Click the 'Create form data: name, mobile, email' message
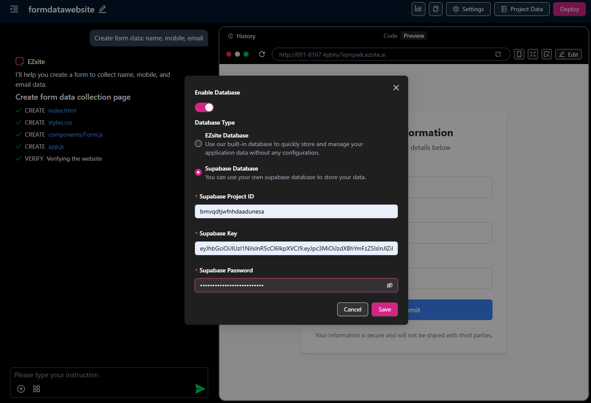Screen dimensions: 591x403 (149, 38)
